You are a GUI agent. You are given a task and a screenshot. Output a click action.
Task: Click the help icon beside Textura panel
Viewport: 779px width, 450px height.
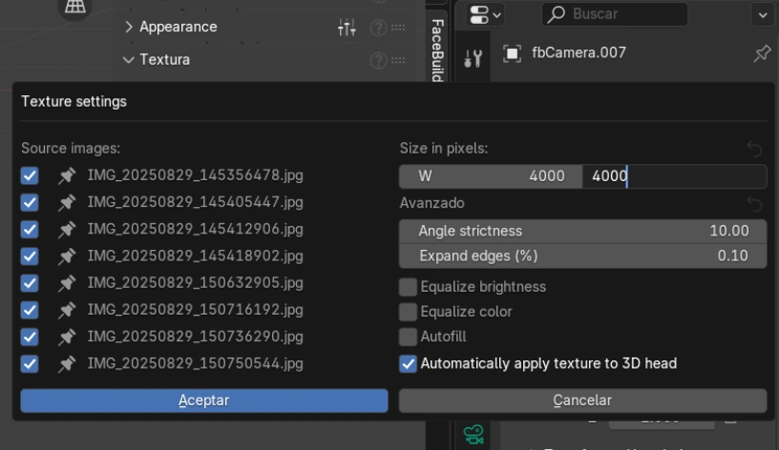378,60
